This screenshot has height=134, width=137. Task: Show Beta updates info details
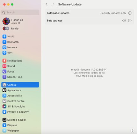pos(130,20)
